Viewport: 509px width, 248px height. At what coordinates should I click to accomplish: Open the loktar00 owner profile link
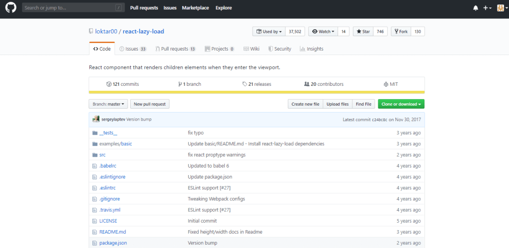coord(106,31)
